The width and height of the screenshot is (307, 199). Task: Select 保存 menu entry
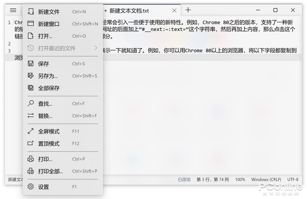click(x=63, y=64)
